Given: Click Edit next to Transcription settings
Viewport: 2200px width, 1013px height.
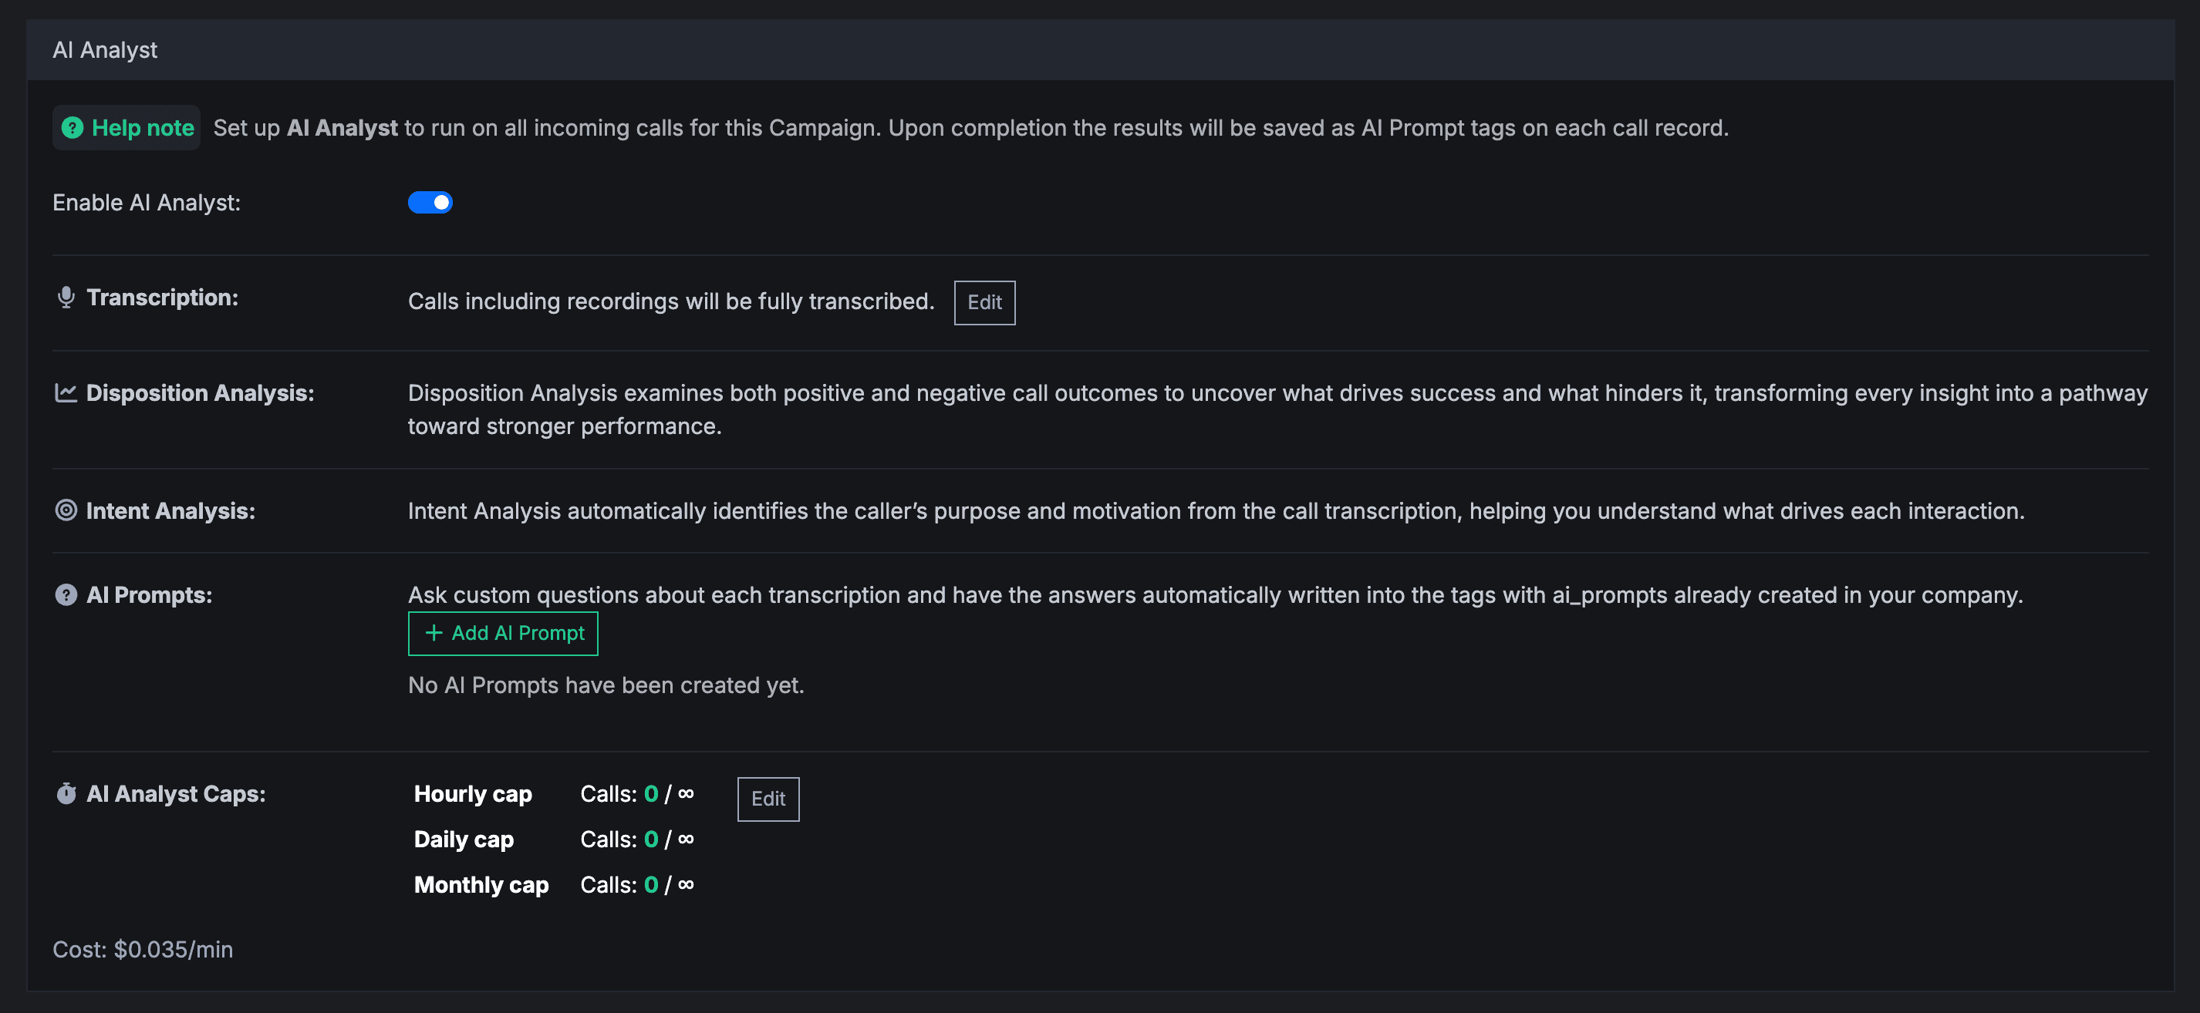Looking at the screenshot, I should coord(984,302).
